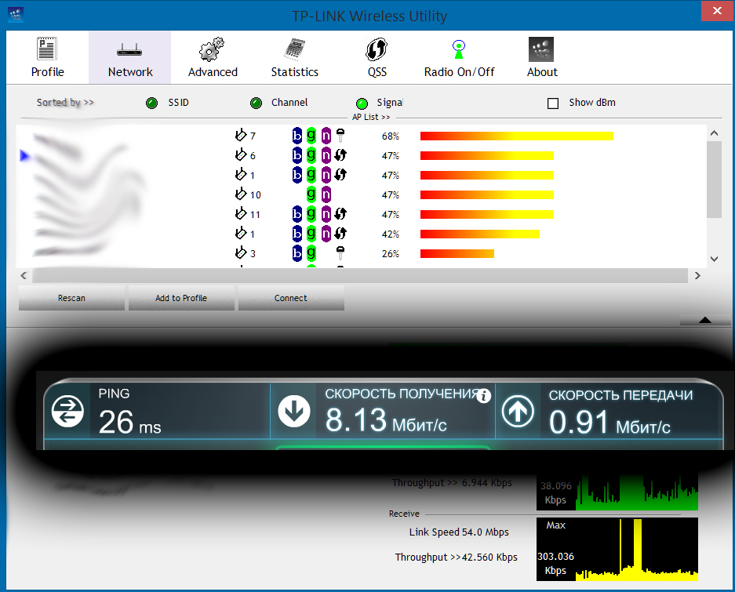Click the 'b' mode icon on channel 7 row

(x=297, y=136)
